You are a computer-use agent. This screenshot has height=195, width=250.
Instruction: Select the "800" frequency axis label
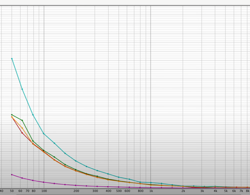141,191
